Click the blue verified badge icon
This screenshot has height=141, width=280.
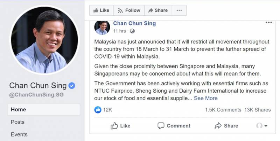point(72,86)
